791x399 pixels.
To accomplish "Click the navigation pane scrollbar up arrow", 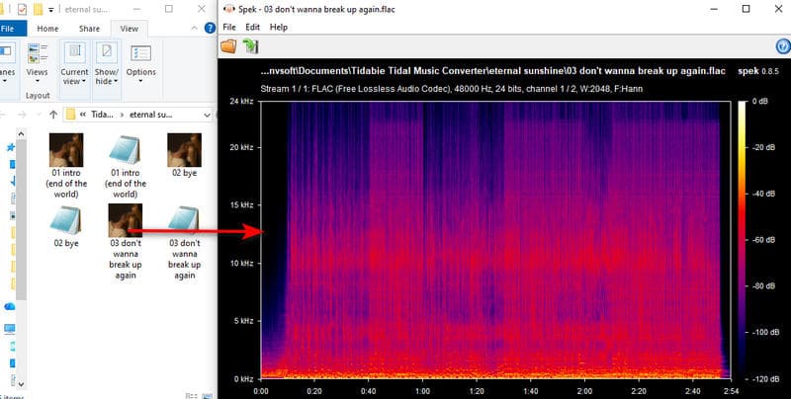I will click(x=21, y=134).
